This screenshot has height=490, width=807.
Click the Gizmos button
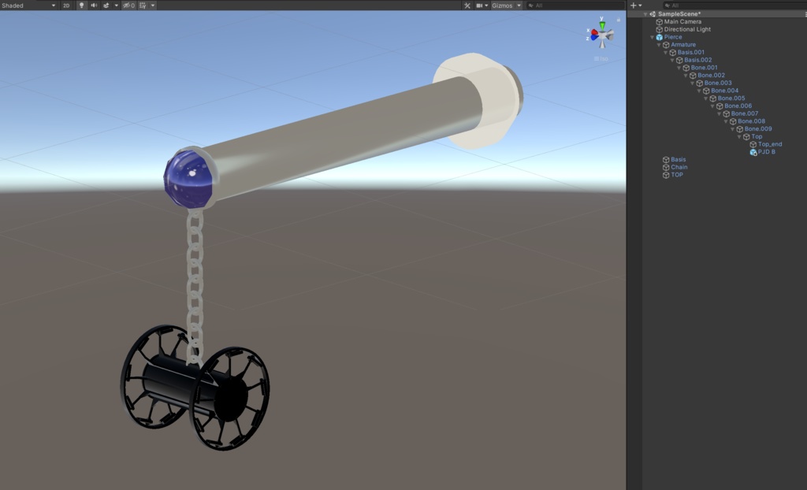(x=502, y=6)
